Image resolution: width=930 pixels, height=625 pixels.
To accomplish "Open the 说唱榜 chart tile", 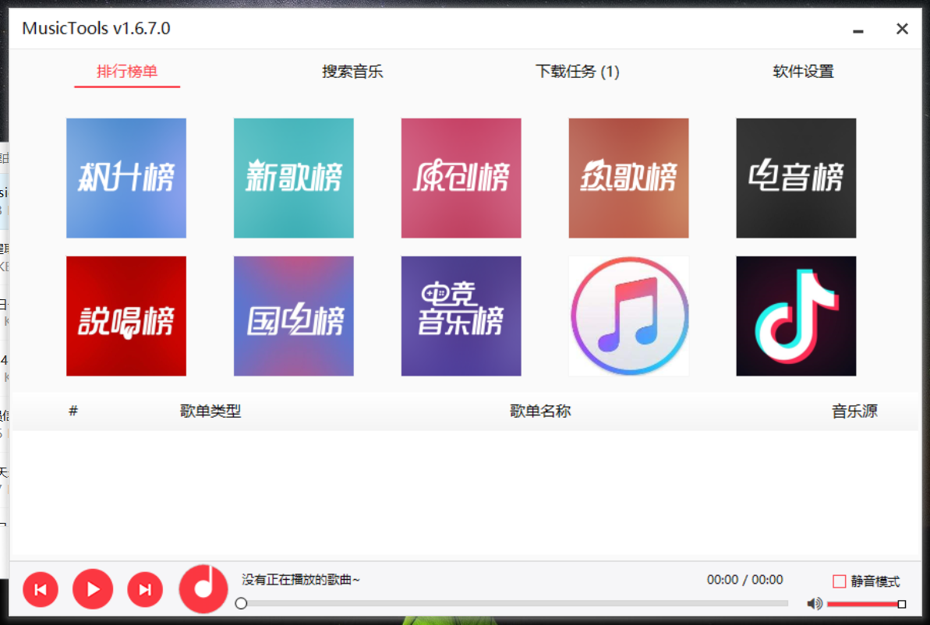I will (126, 316).
